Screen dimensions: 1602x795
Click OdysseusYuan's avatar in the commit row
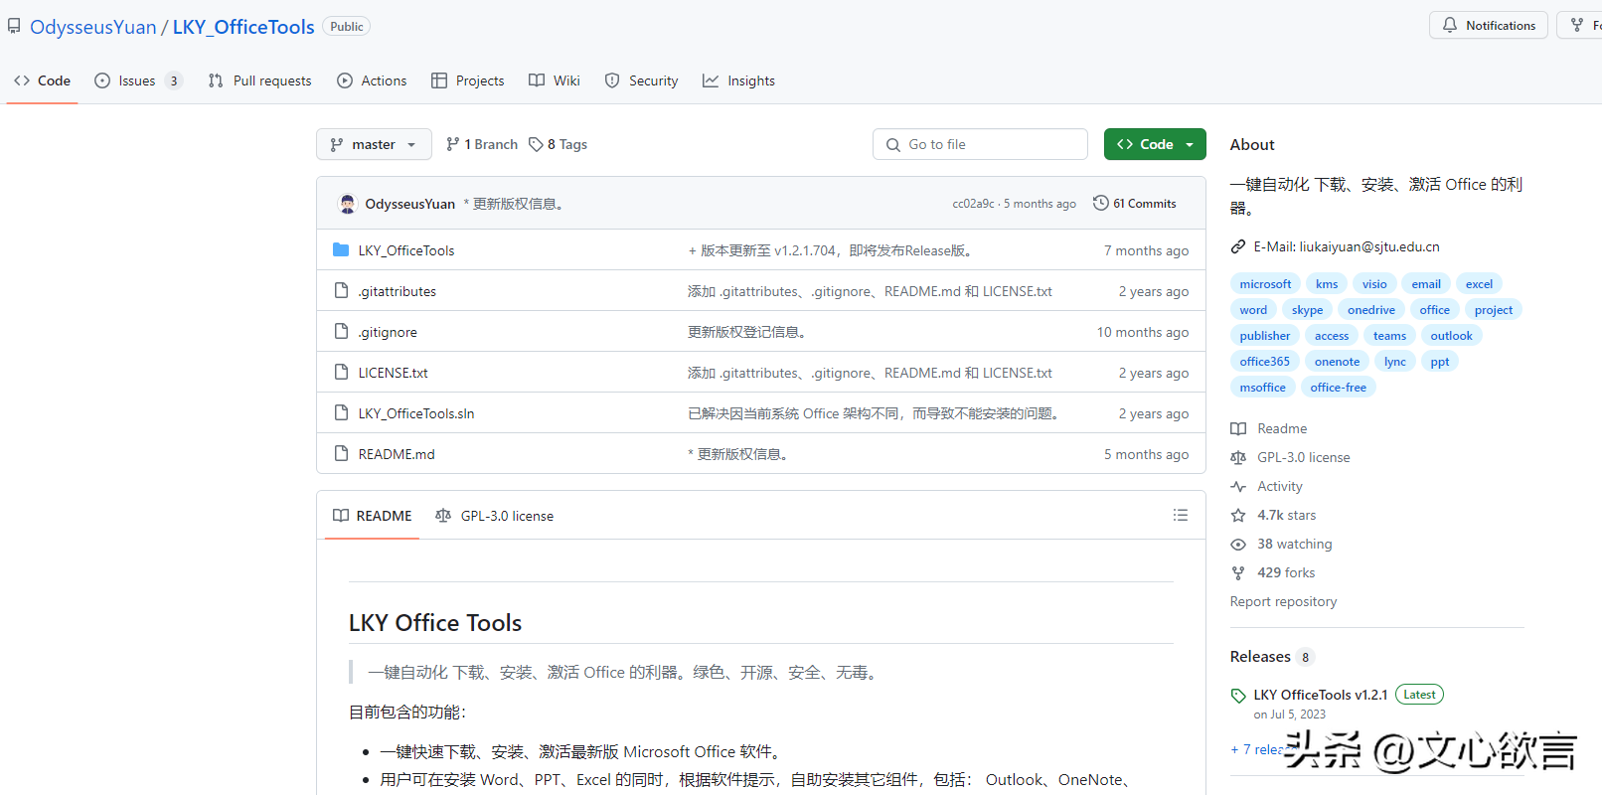pyautogui.click(x=347, y=204)
